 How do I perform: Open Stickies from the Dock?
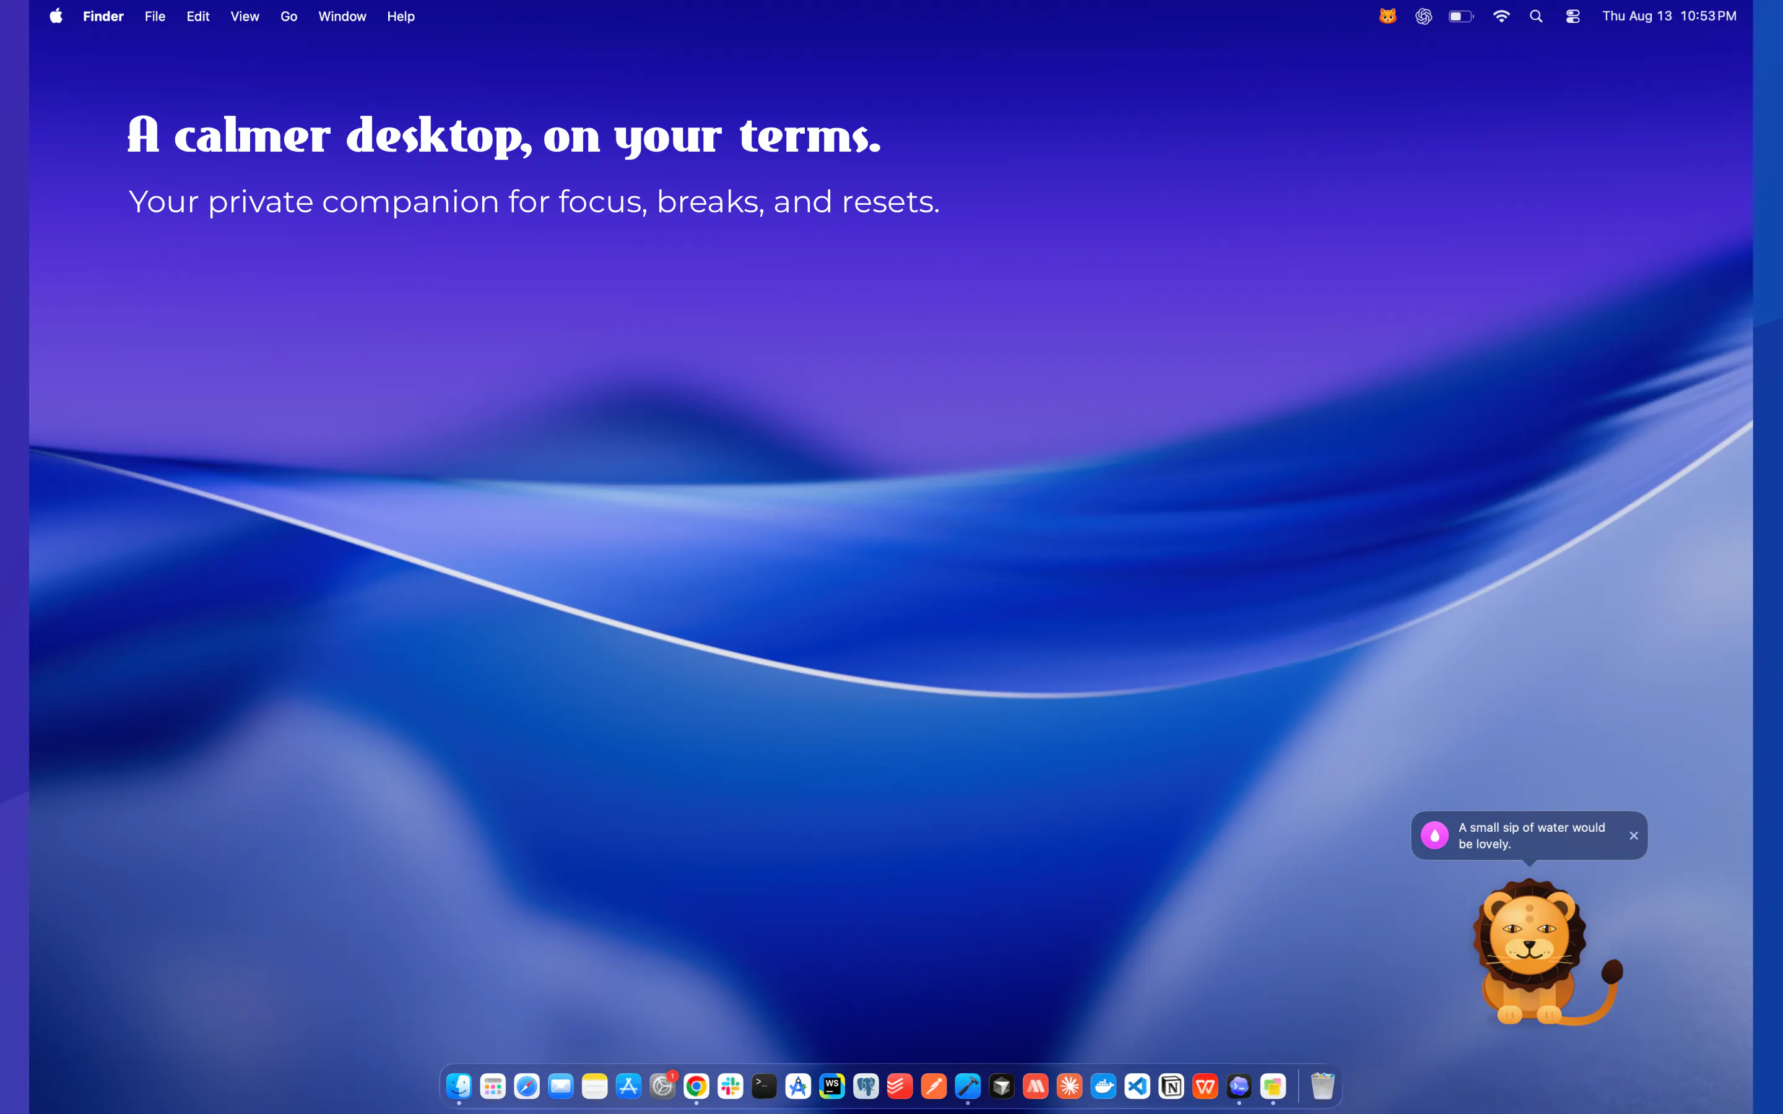[1272, 1086]
